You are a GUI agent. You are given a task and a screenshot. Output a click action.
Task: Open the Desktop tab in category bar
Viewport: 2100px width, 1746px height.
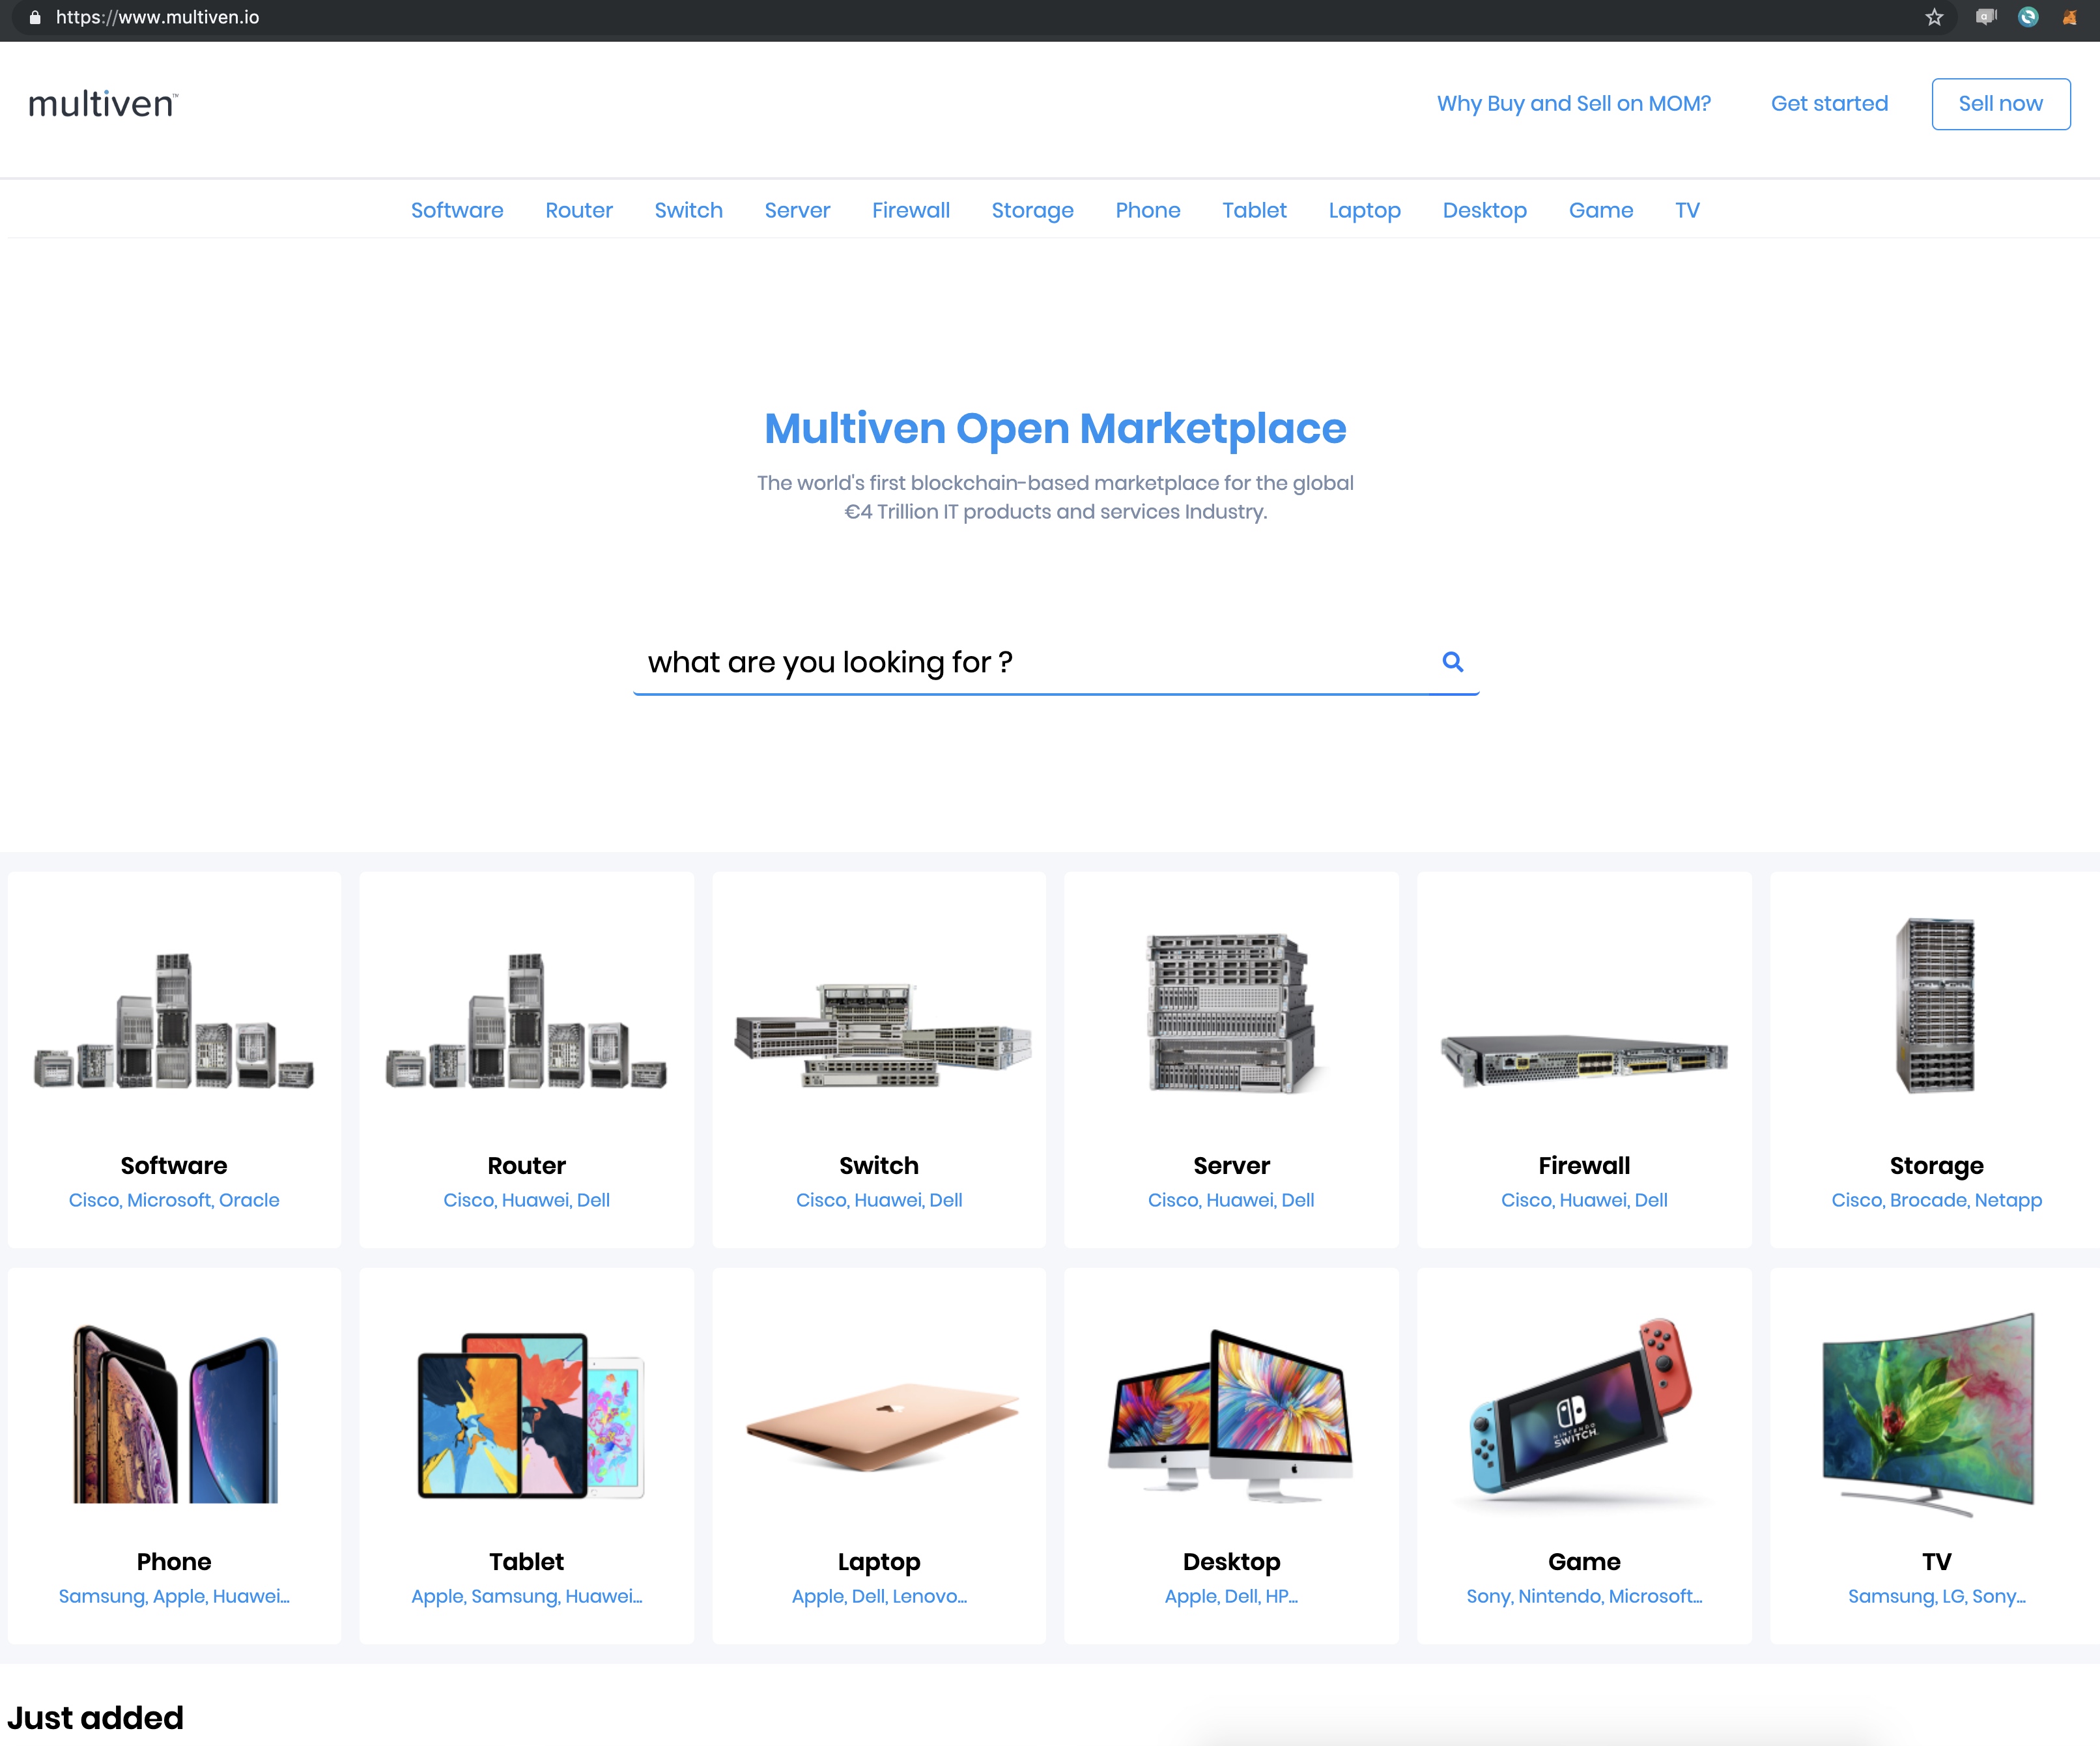(1484, 210)
